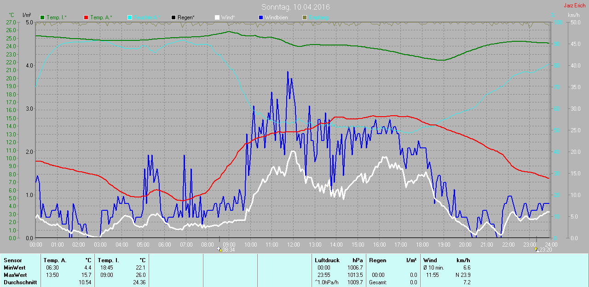This screenshot has height=287, width=589.
Task: Click the sunrise icon at 08:34
Action: pyautogui.click(x=219, y=249)
